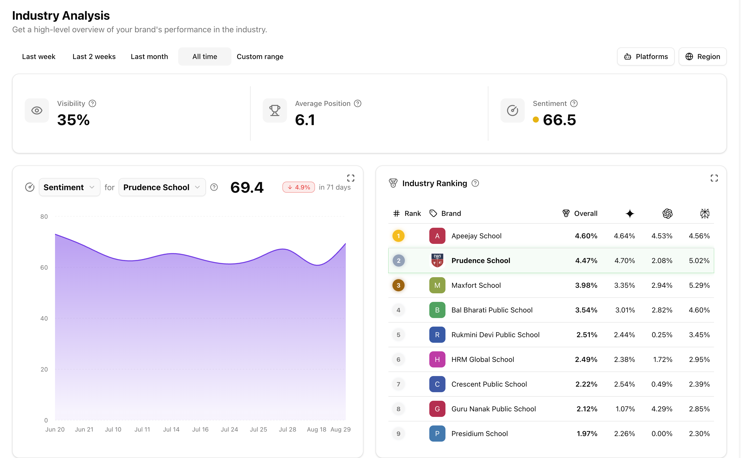Open the Prudence School brand dropdown
This screenshot has width=741, height=458.
point(162,187)
